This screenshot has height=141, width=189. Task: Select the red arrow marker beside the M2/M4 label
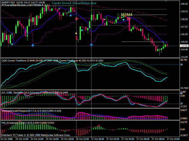(129, 19)
